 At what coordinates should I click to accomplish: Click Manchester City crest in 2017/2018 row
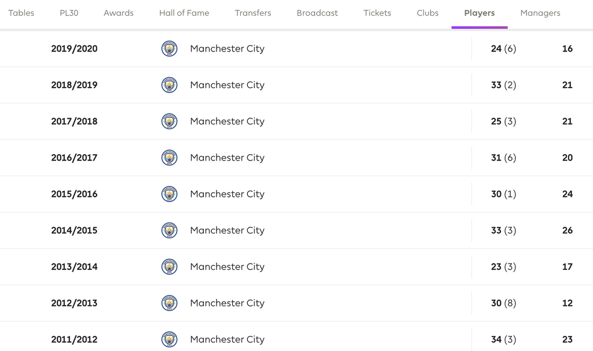(169, 122)
